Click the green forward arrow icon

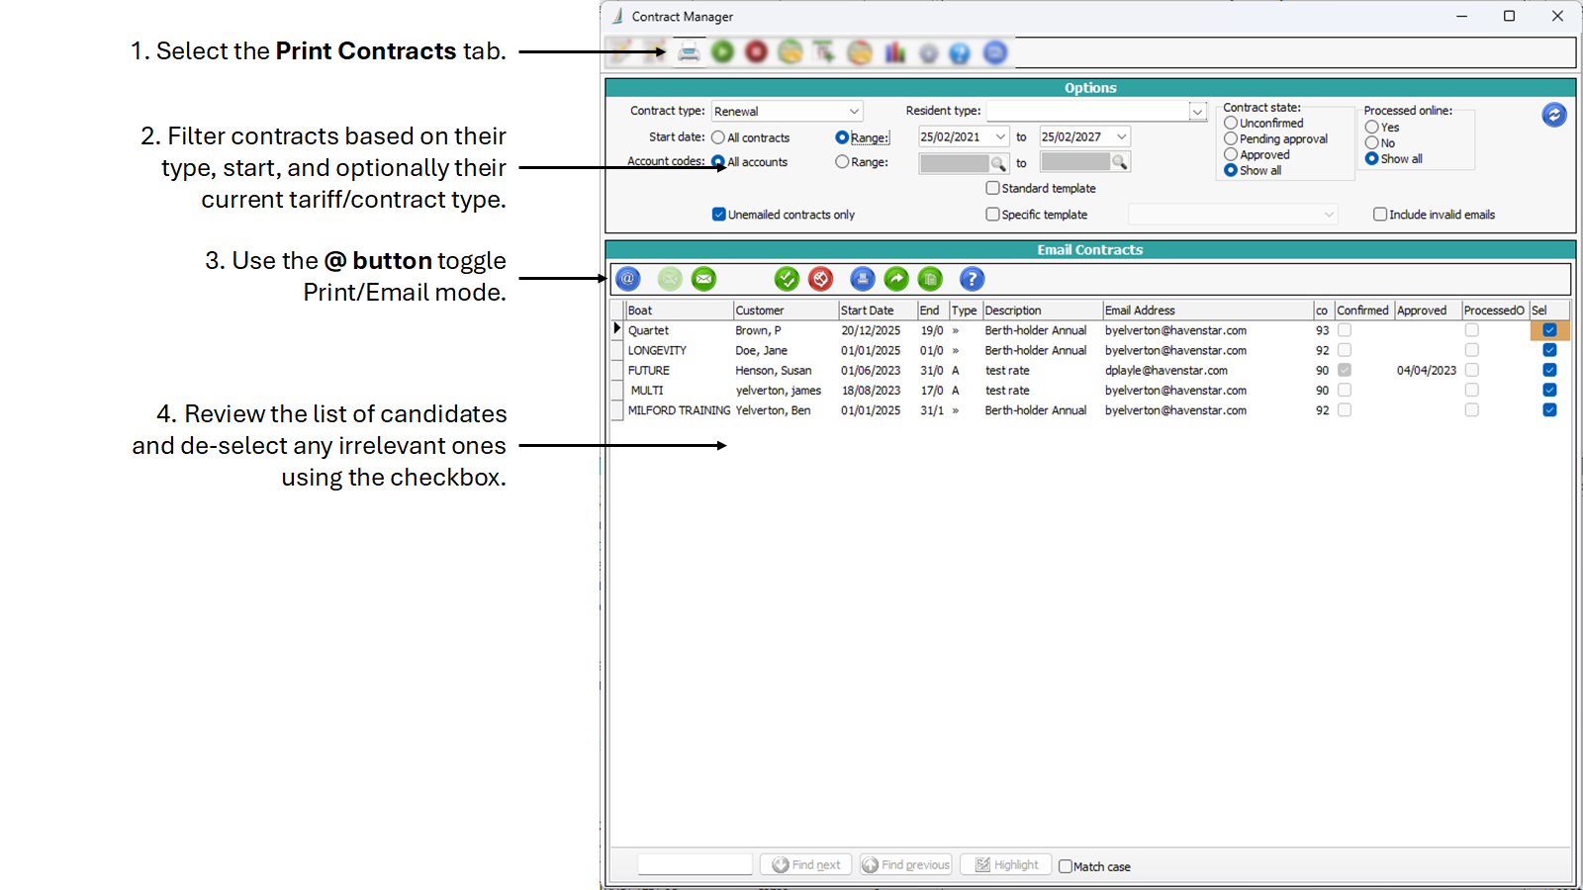tap(896, 279)
